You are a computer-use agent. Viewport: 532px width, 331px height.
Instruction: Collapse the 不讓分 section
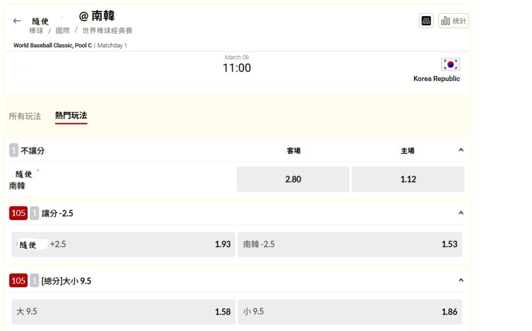coord(461,150)
